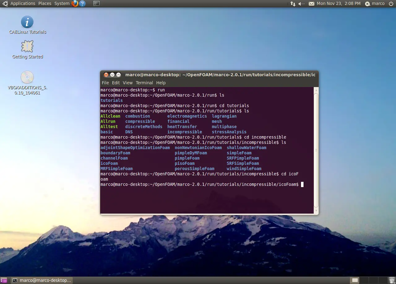
Task: Click the MRFSimpleFoam entry
Action: point(117,169)
